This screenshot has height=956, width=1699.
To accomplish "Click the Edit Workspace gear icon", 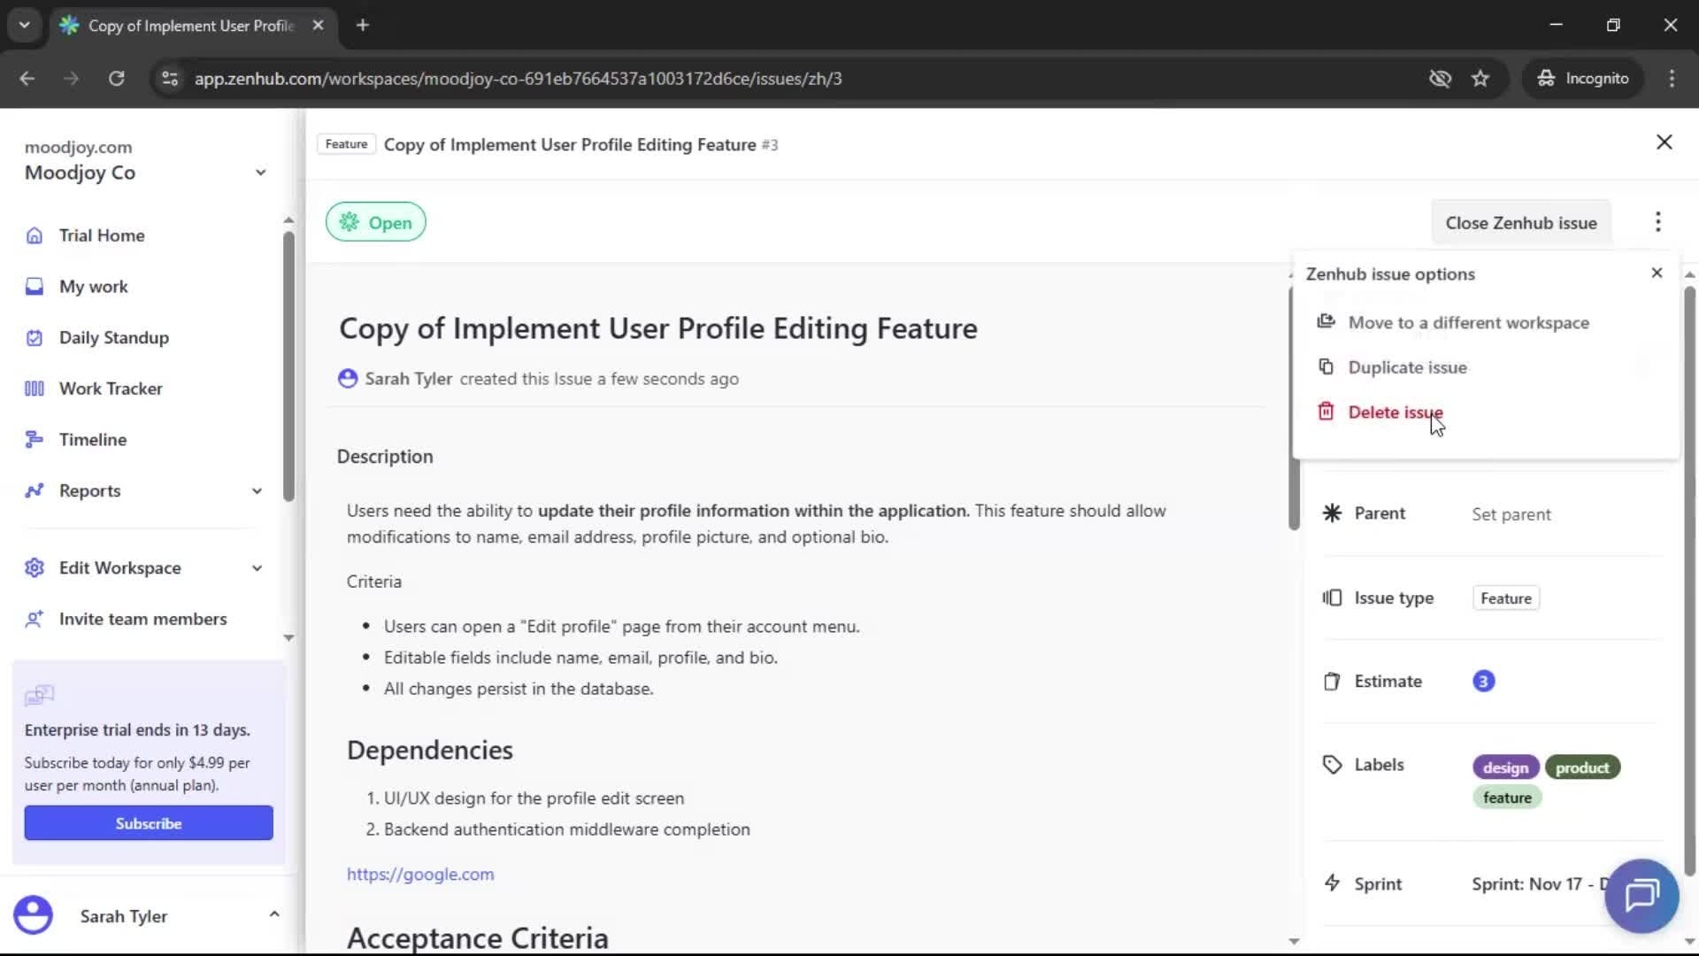I will (34, 567).
